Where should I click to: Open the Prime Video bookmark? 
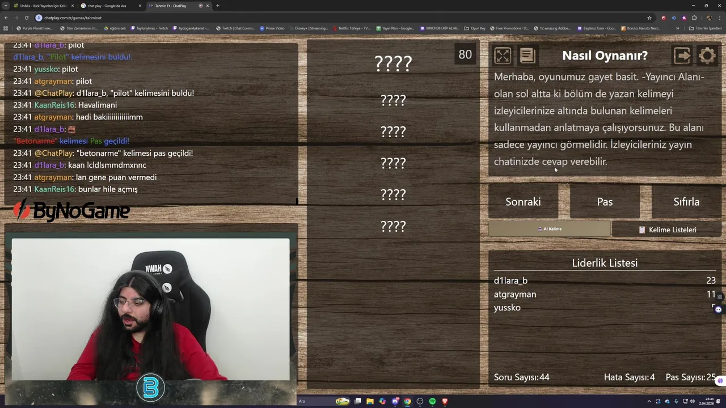[272, 28]
